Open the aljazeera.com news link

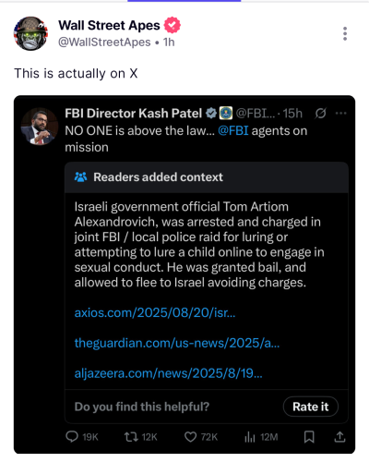[x=169, y=373]
